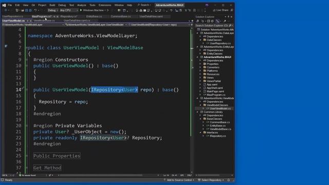The image size is (329, 185).
Task: Collapse the Private Variables region at line 20
Action: [27, 126]
